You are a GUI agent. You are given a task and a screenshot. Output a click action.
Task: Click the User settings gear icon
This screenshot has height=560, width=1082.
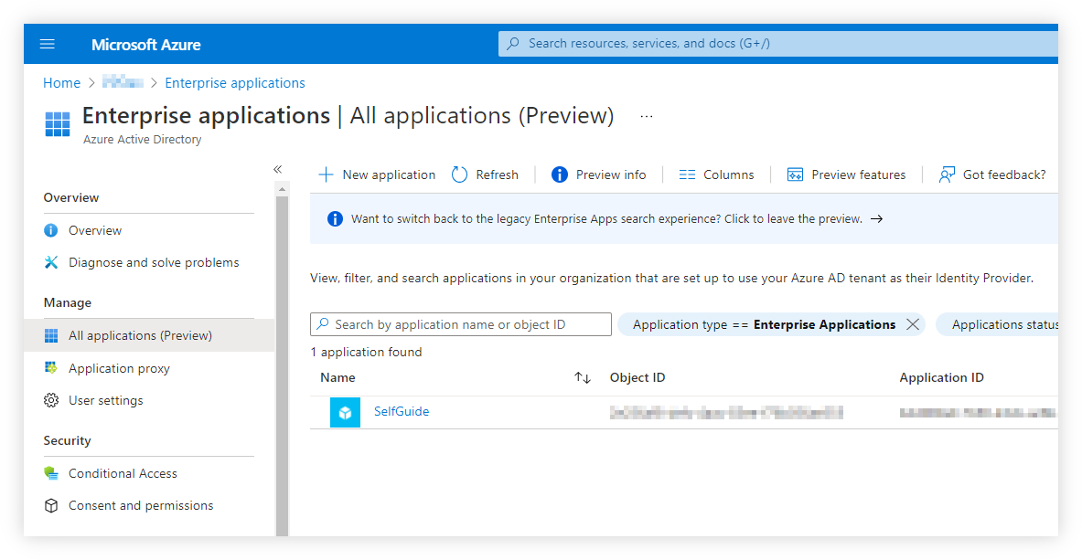click(x=51, y=400)
